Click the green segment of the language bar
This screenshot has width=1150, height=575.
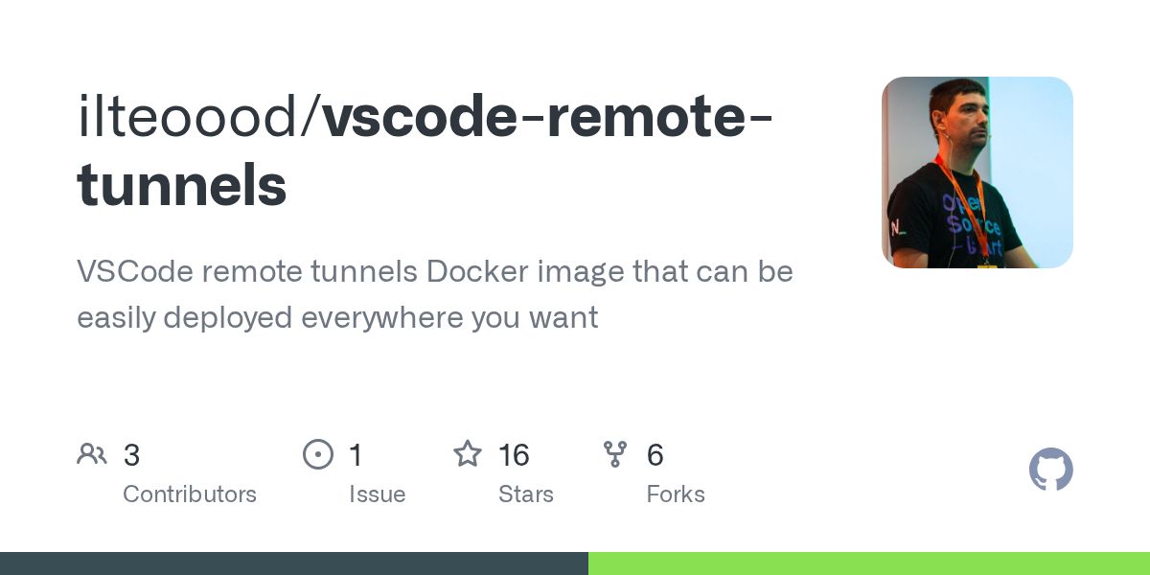tap(869, 563)
